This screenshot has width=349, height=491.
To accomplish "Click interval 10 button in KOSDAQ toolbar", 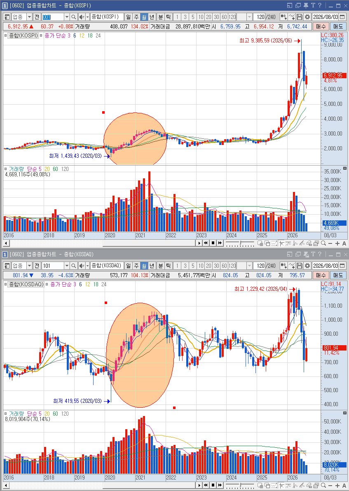I will pyautogui.click(x=201, y=266).
